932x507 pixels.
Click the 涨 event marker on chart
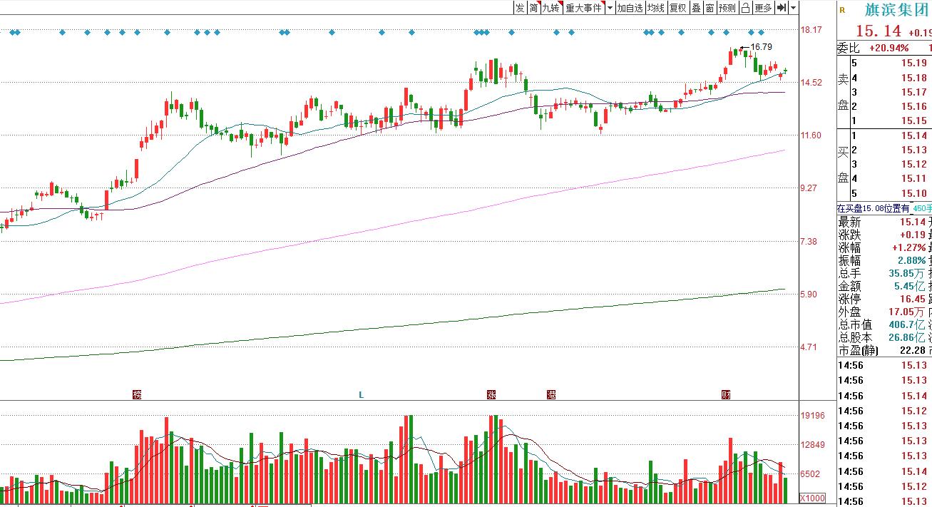pos(491,394)
